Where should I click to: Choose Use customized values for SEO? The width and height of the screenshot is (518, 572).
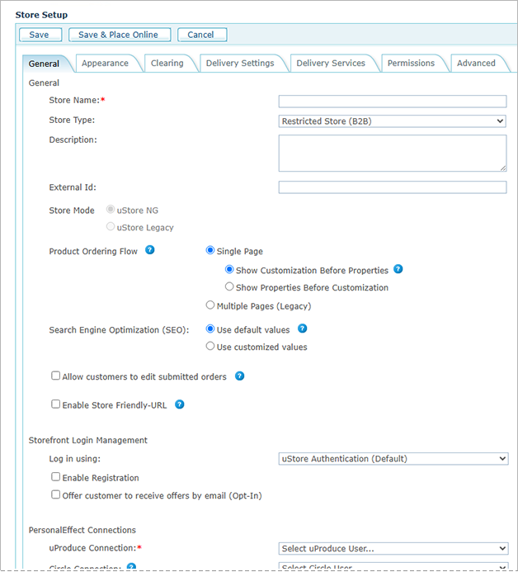tap(210, 347)
